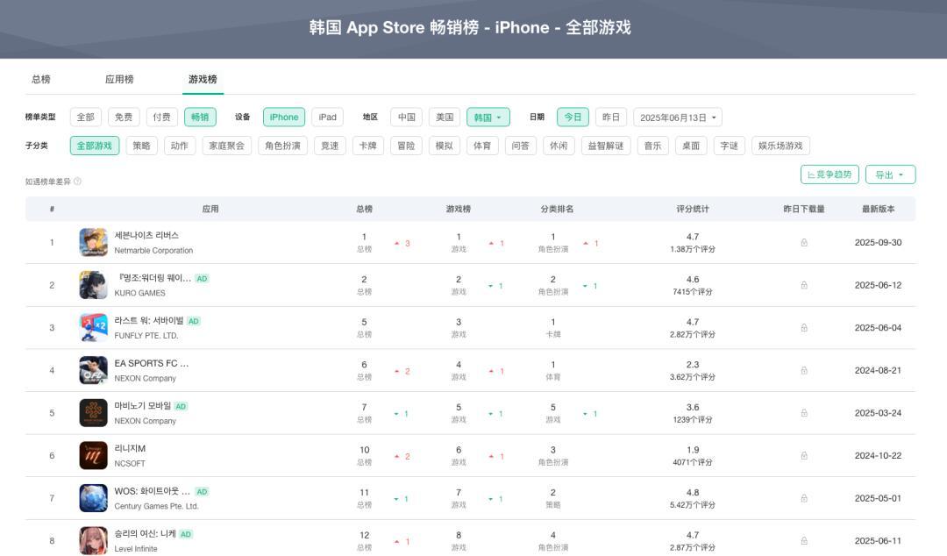Select the 免费 chart type filter
Image resolution: width=947 pixels, height=556 pixels.
(124, 117)
